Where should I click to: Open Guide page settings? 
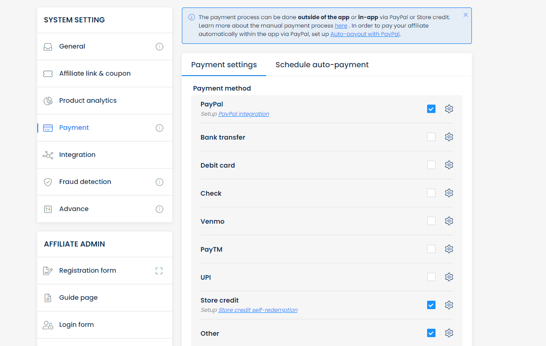point(104,298)
